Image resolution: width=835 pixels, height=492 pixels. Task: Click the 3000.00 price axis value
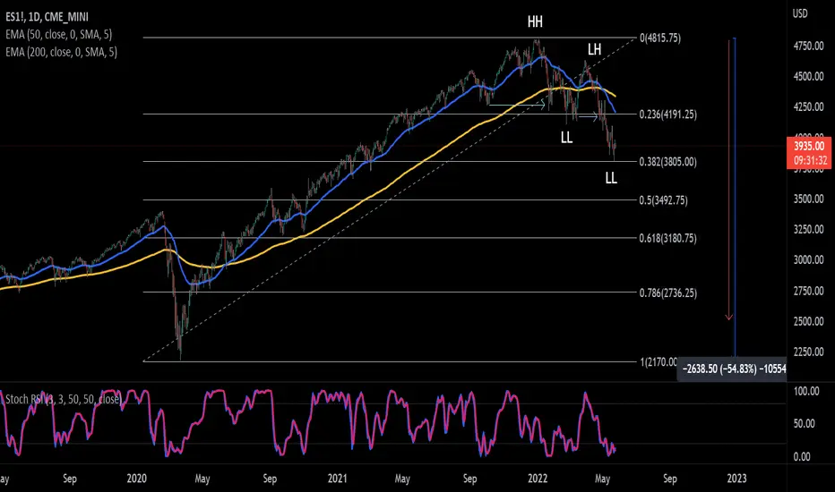pos(808,260)
